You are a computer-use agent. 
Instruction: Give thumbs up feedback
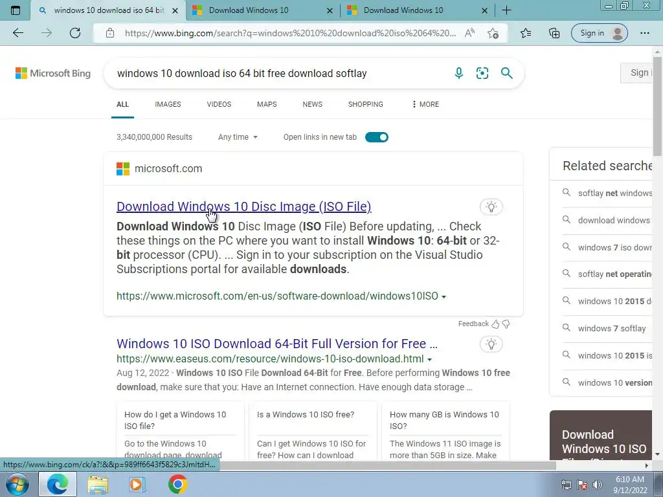(x=495, y=324)
